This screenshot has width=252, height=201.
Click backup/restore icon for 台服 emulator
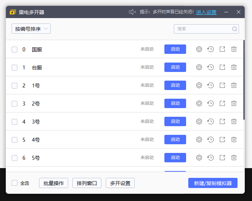pos(210,67)
